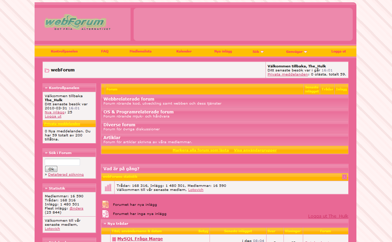Click the 'Välkommen tillbaka, The_Hulk' text

[x=296, y=66]
